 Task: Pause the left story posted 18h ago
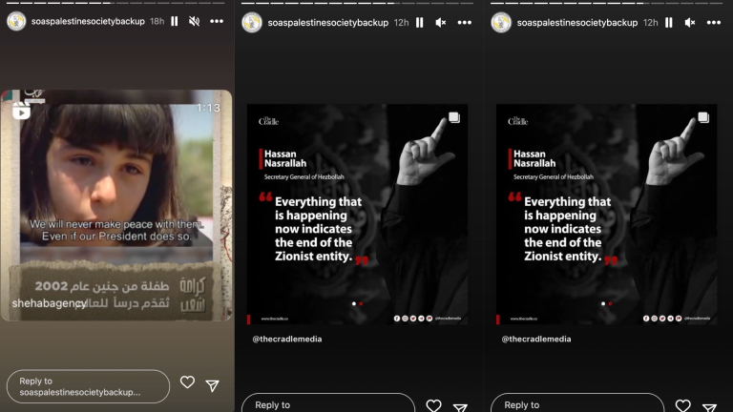point(175,22)
